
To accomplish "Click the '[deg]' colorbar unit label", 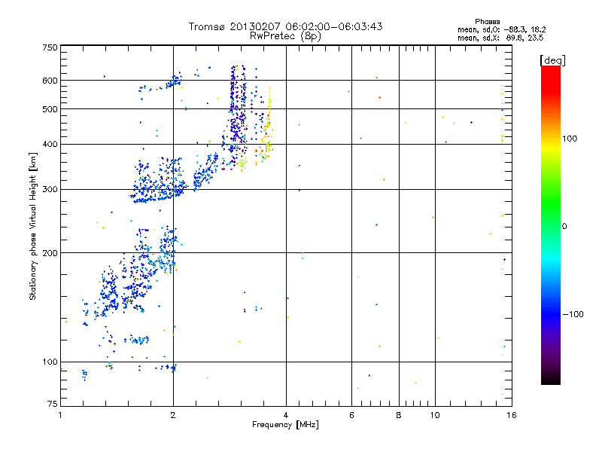I will (x=552, y=60).
